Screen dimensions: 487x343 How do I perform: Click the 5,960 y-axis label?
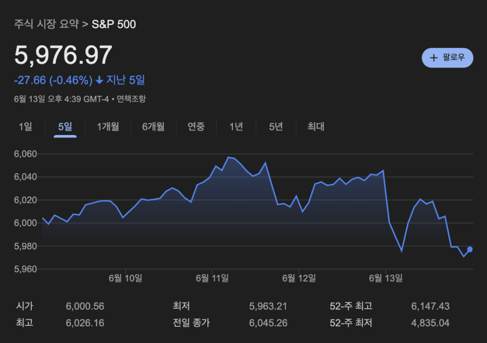pyautogui.click(x=26, y=269)
